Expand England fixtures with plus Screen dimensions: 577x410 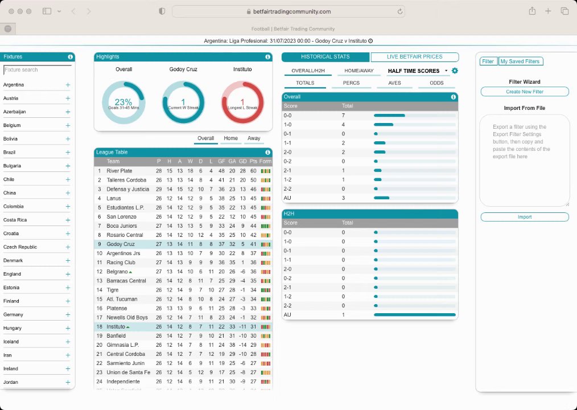[68, 274]
